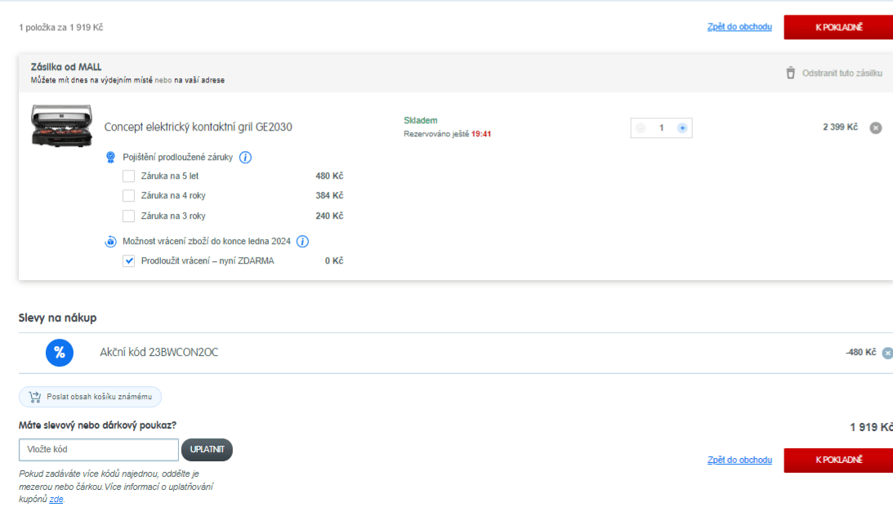893x507 pixels.
Task: Open info icon for extended warranty insurance
Action: pos(245,158)
